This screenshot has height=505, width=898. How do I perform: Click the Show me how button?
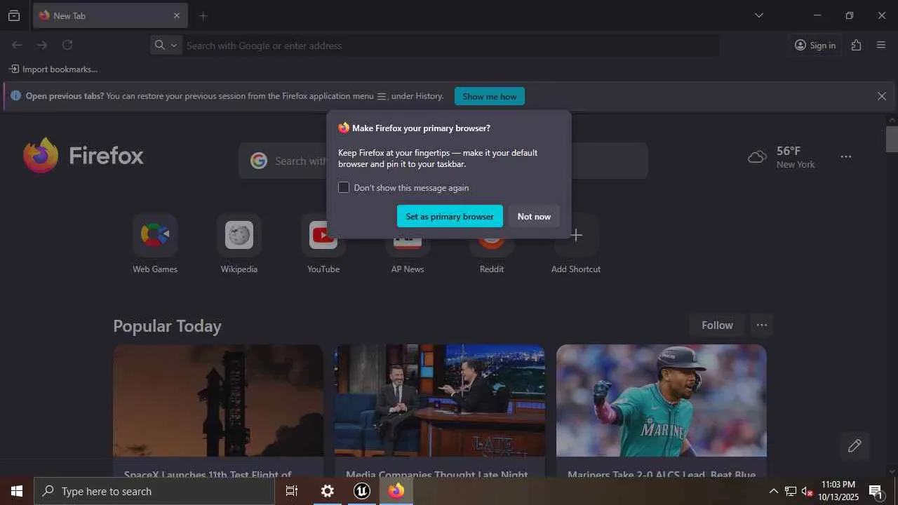point(490,96)
